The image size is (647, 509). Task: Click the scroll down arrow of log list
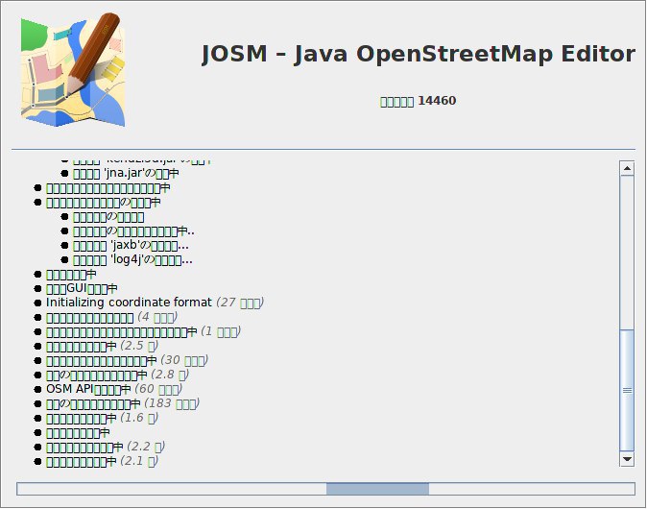click(627, 459)
